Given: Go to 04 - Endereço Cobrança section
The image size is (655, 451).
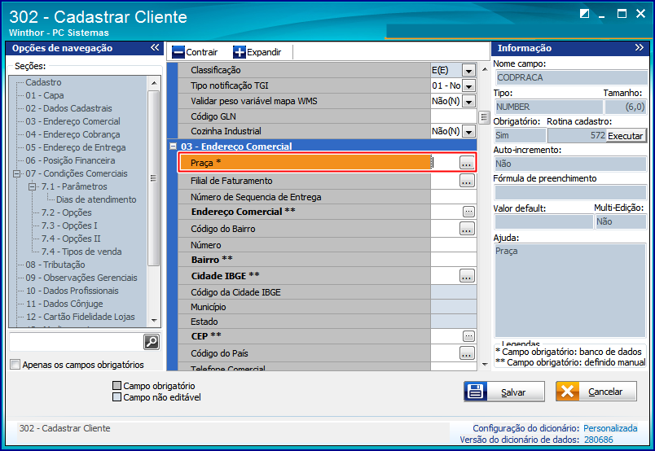Looking at the screenshot, I should 73,134.
